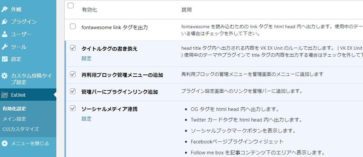Open 設定 link under ソーシャルメディア連携
The height and width of the screenshot is (157, 363).
pyautogui.click(x=87, y=119)
